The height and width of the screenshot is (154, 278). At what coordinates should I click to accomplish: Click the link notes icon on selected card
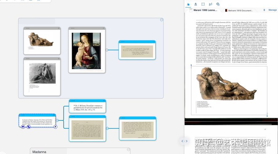pos(29,127)
